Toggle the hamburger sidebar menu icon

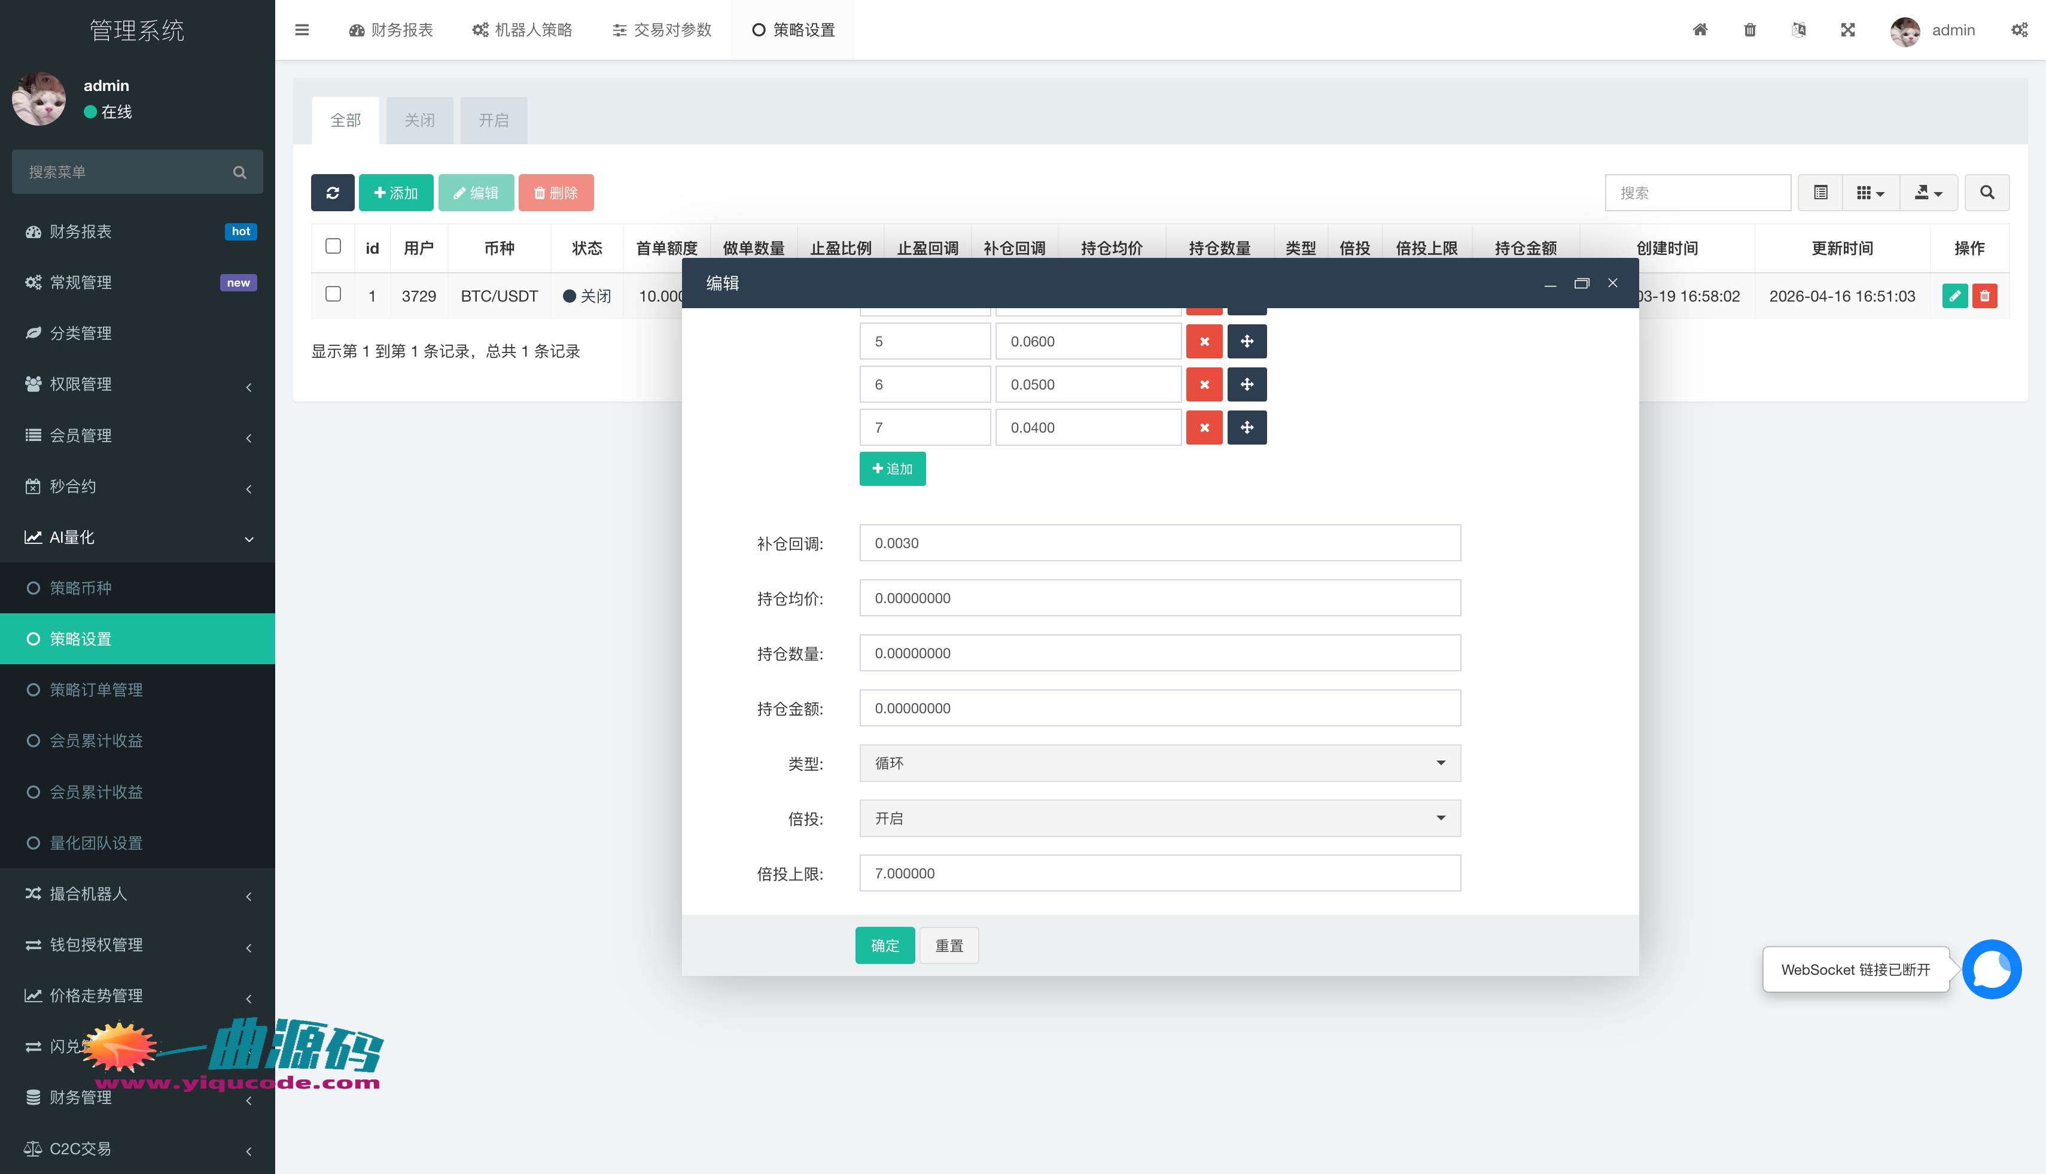coord(302,30)
